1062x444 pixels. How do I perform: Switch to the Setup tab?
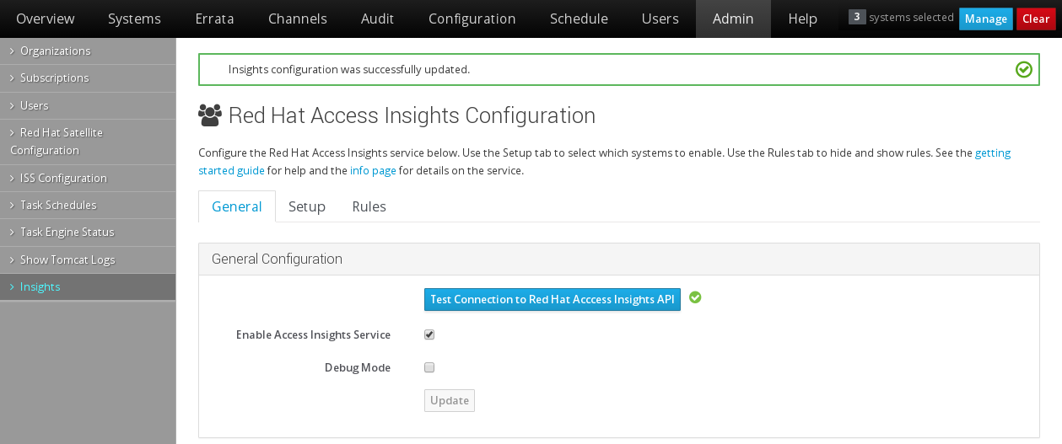[x=307, y=206]
